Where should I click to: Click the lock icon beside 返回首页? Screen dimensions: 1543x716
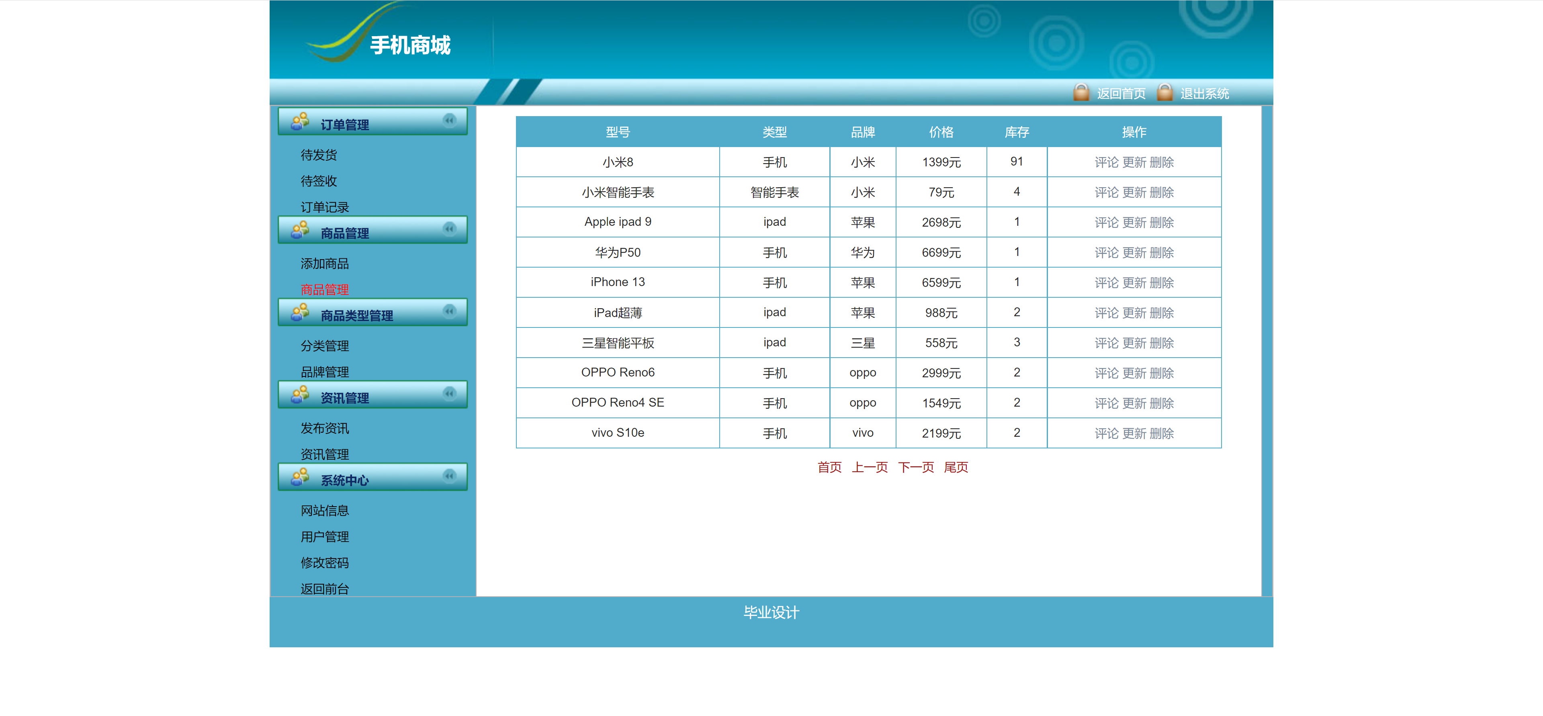point(1081,92)
